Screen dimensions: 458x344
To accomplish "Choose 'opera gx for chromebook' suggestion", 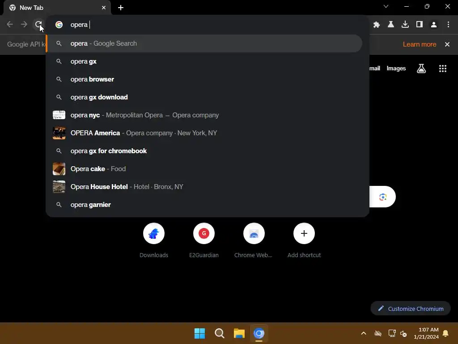I will 204,151.
